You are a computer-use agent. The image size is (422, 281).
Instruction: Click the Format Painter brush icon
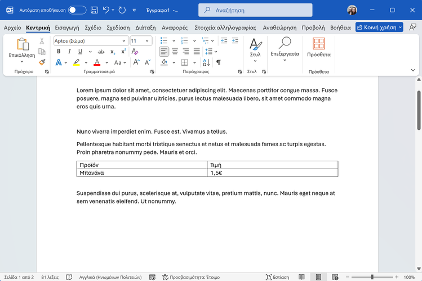pyautogui.click(x=42, y=62)
